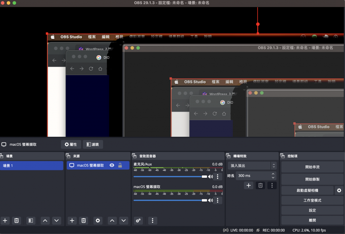Decrease transition duration with down arrow

273,177
